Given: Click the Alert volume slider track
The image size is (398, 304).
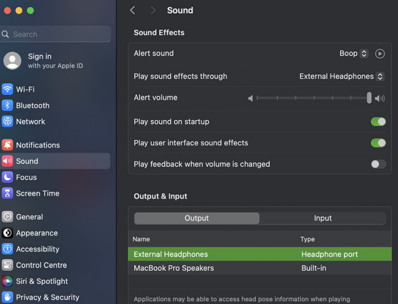Looking at the screenshot, I should [314, 98].
